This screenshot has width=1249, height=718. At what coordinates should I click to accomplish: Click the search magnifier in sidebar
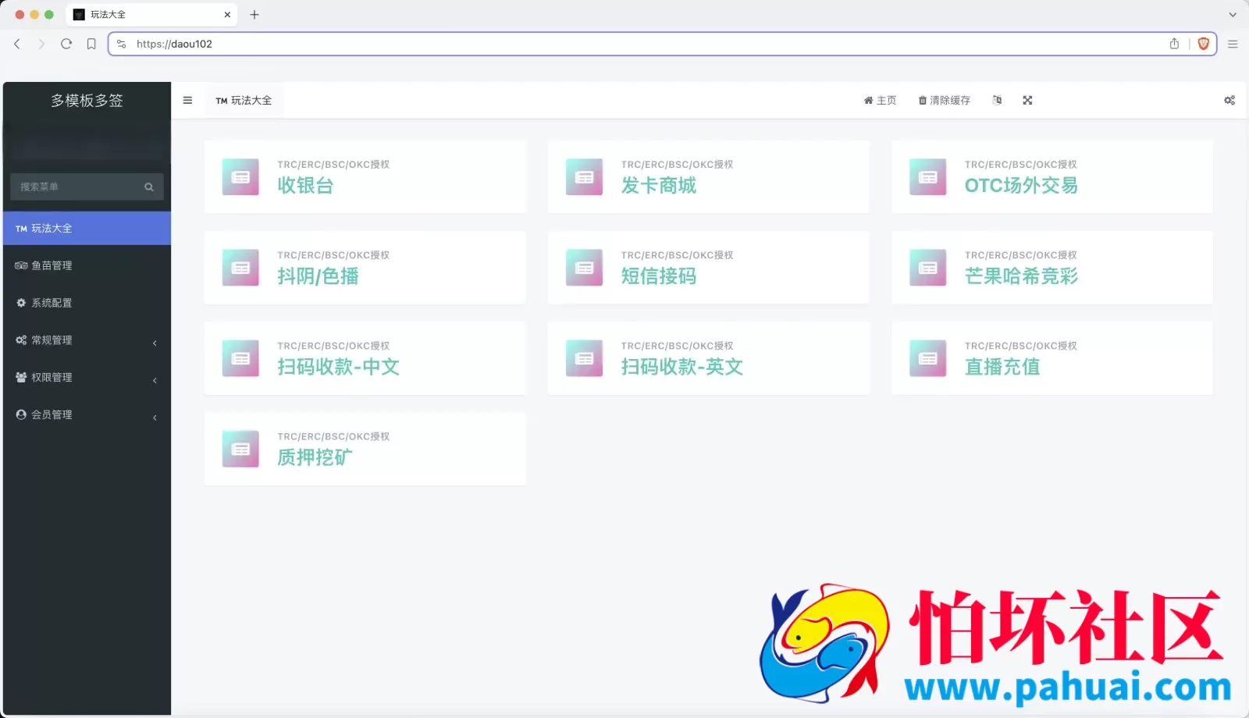(149, 187)
